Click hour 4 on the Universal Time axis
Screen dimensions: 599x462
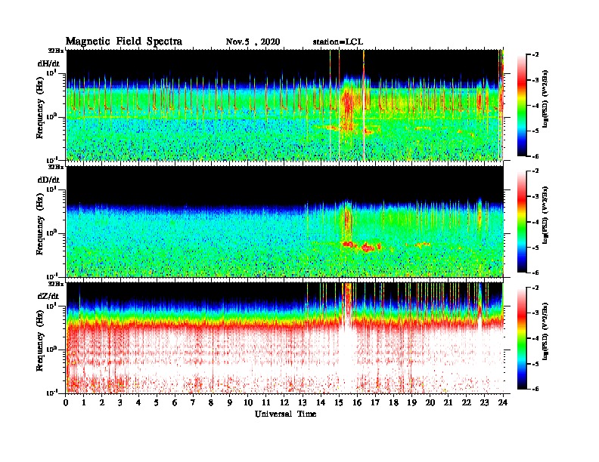click(x=138, y=402)
